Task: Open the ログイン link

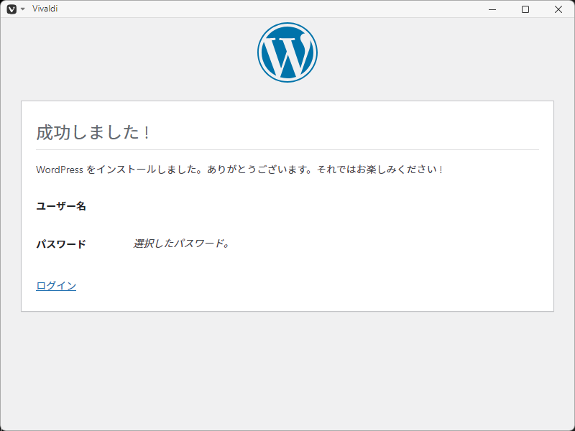Action: 56,286
